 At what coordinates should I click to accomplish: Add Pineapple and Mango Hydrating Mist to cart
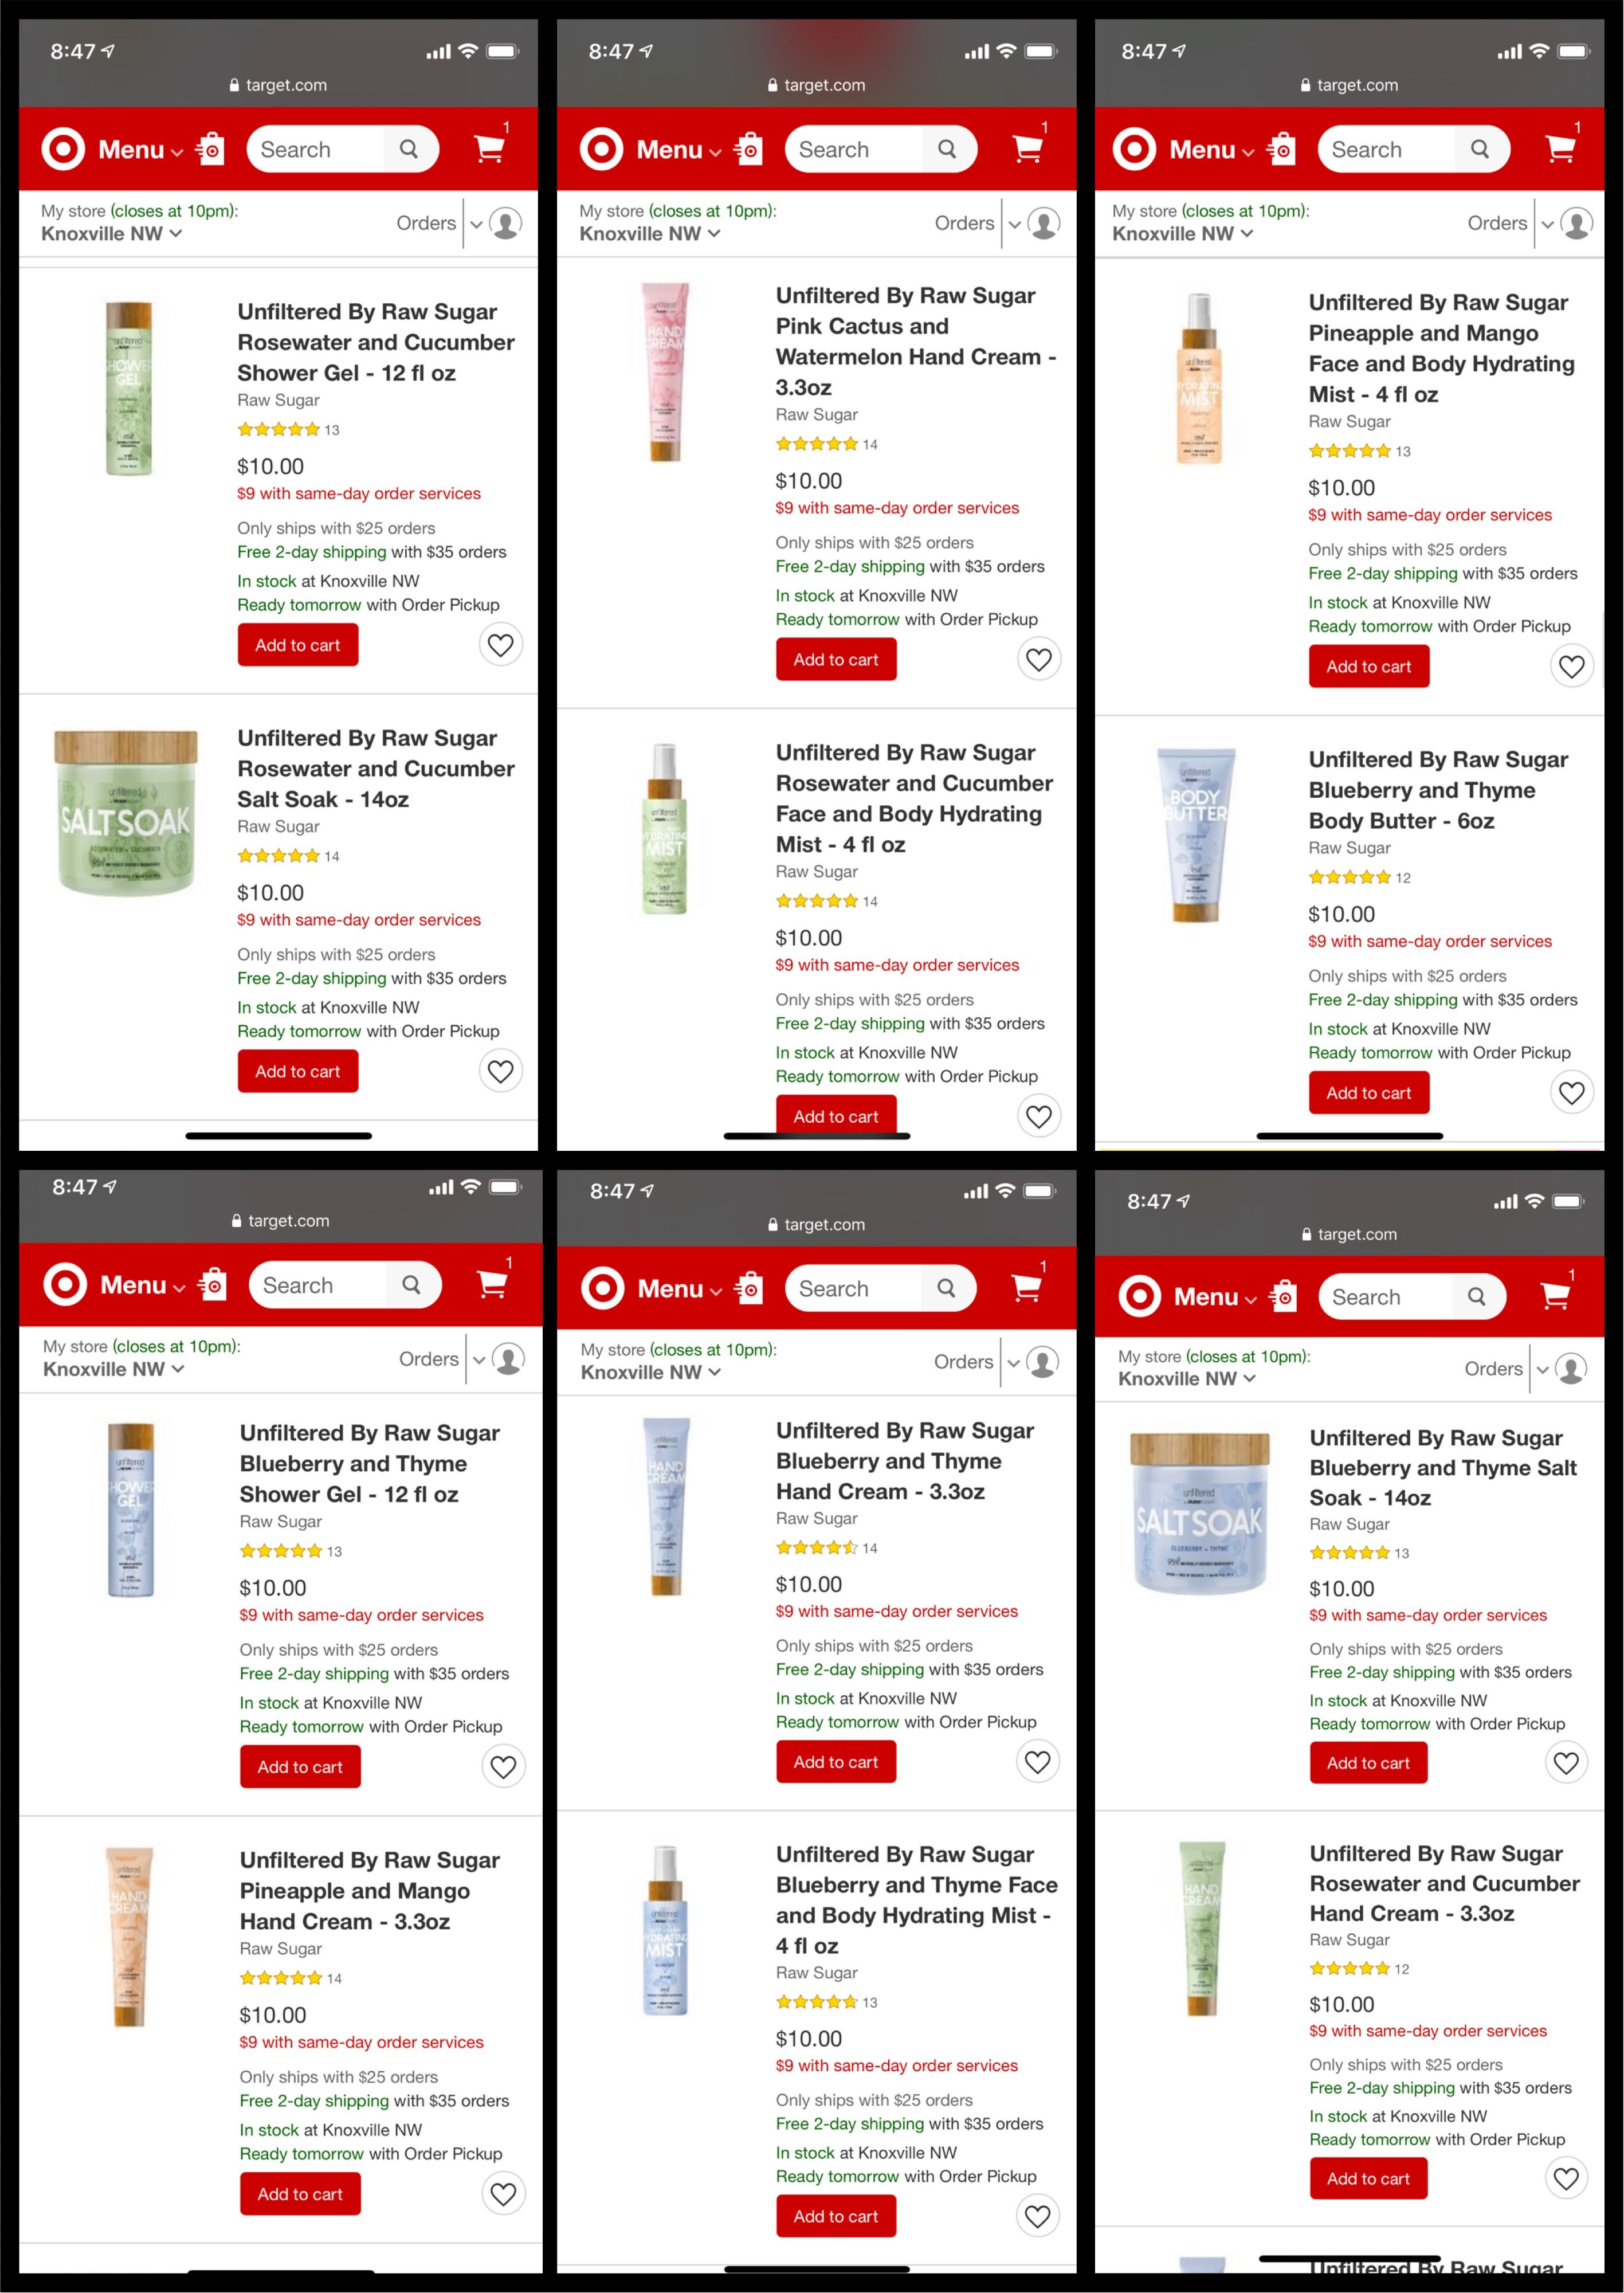click(1368, 666)
